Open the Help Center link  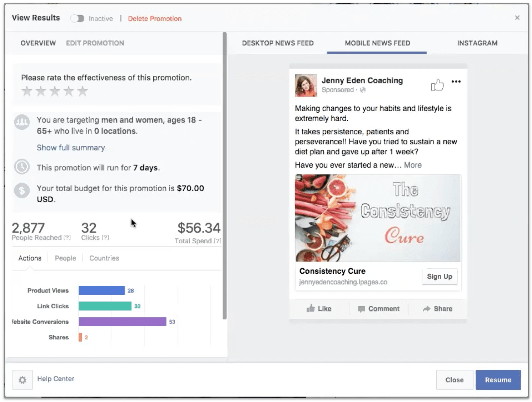56,379
